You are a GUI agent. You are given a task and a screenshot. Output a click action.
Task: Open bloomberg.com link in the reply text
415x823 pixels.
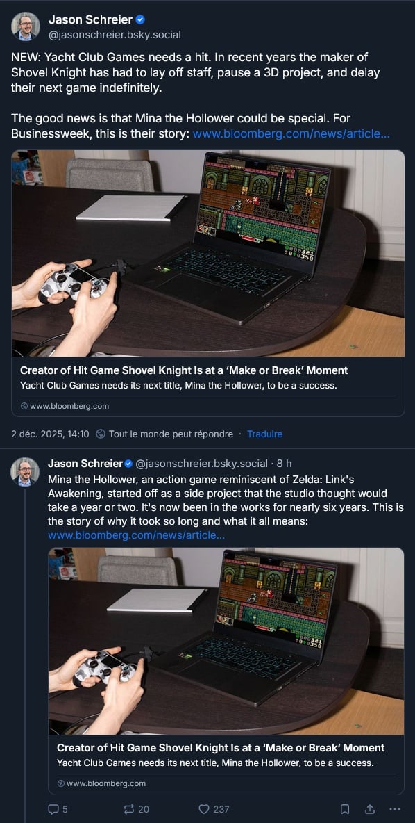click(x=136, y=535)
